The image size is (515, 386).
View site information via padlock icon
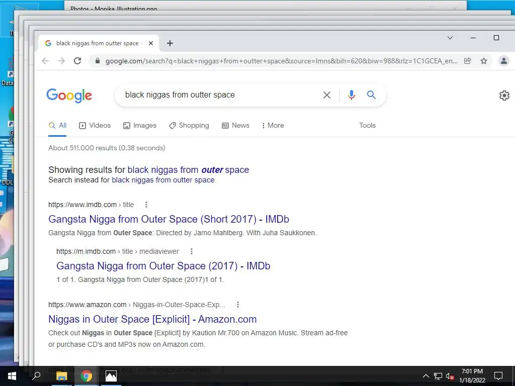coord(97,61)
